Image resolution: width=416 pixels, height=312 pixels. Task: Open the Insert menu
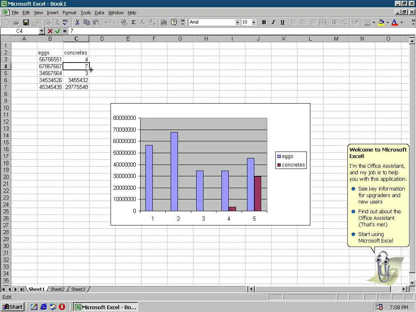[52, 13]
